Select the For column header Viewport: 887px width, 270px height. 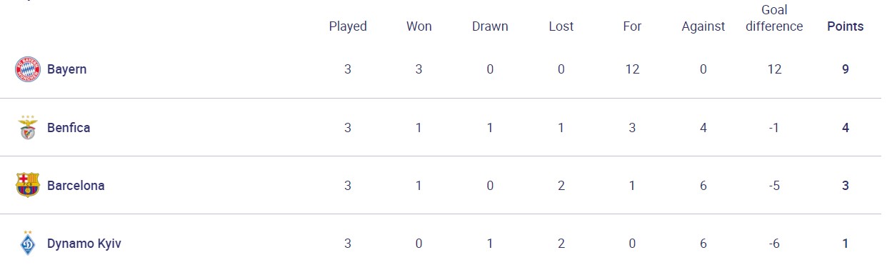[x=632, y=26]
